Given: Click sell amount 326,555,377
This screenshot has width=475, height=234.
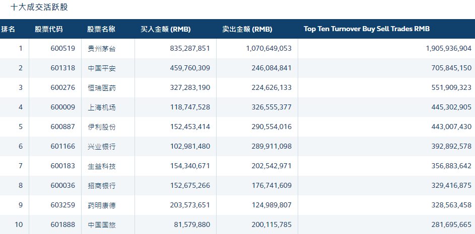Looking at the screenshot, I should coord(272,107).
